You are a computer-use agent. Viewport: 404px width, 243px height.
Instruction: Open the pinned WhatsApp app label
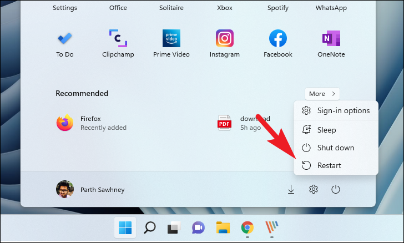pyautogui.click(x=331, y=8)
